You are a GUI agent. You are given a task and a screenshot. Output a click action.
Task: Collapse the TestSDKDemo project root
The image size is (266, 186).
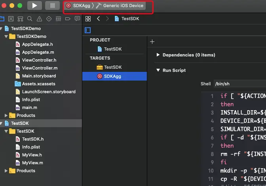pyautogui.click(x=1, y=28)
